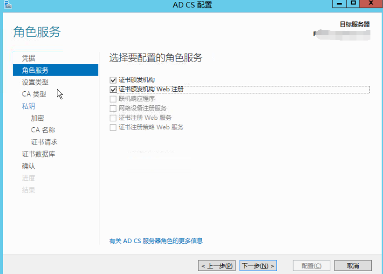383x274 pixels.
Task: Minimize the AD CS 配置 window
Action: (x=339, y=4)
